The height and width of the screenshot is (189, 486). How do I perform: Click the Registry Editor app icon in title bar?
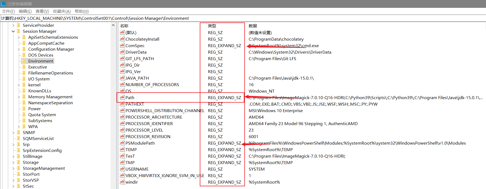(3, 4)
